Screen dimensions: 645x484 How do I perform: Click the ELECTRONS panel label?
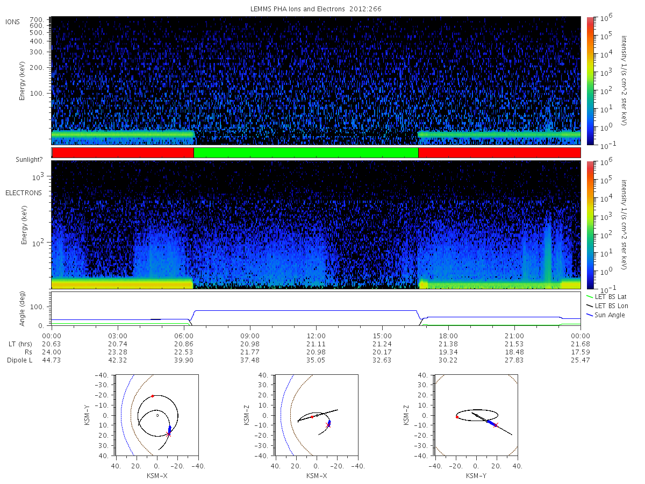24,193
